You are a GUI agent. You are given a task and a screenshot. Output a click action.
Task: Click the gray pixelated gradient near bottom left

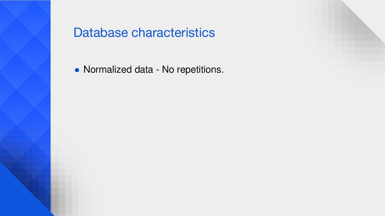tap(66, 186)
